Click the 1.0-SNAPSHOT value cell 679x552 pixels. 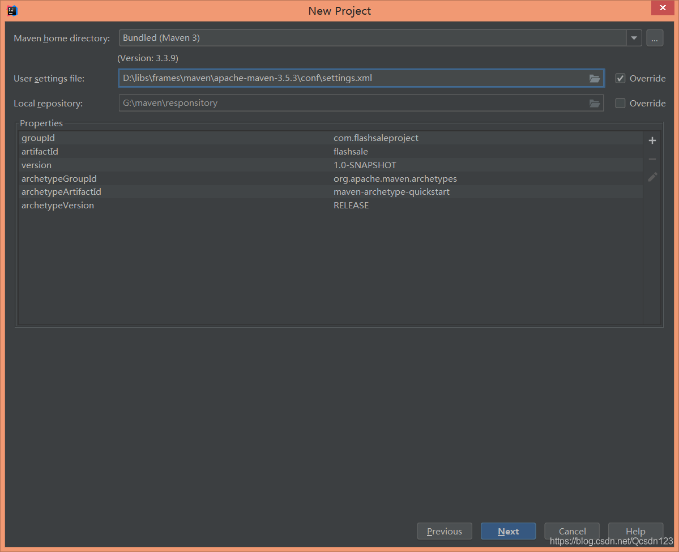point(365,165)
